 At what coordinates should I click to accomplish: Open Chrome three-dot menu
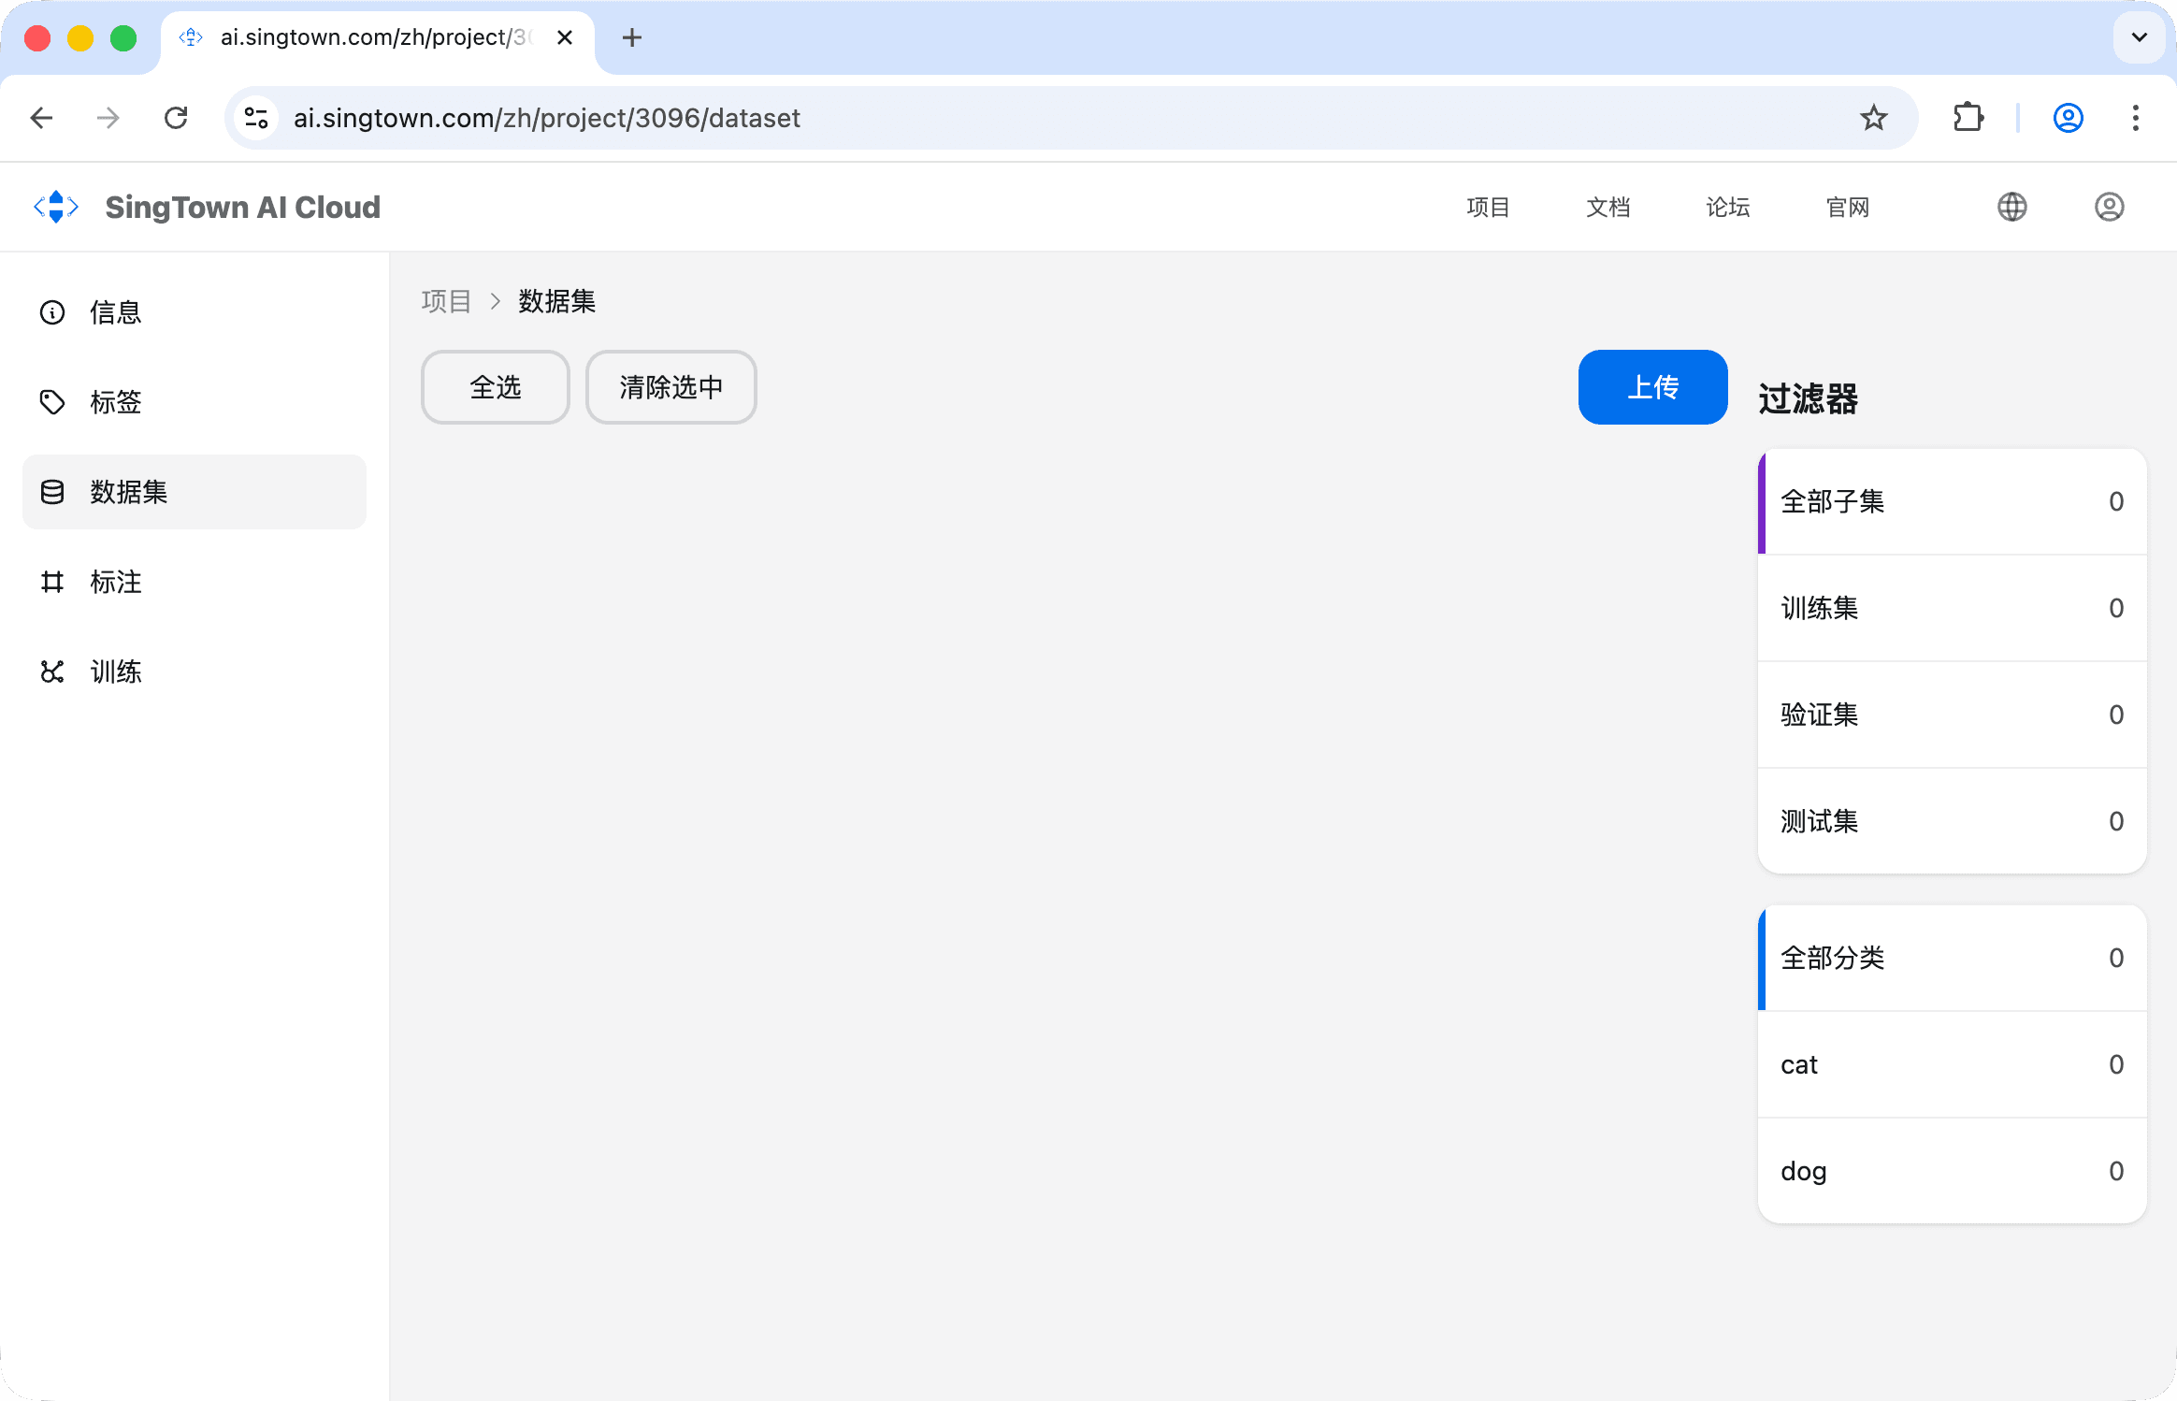click(2135, 118)
